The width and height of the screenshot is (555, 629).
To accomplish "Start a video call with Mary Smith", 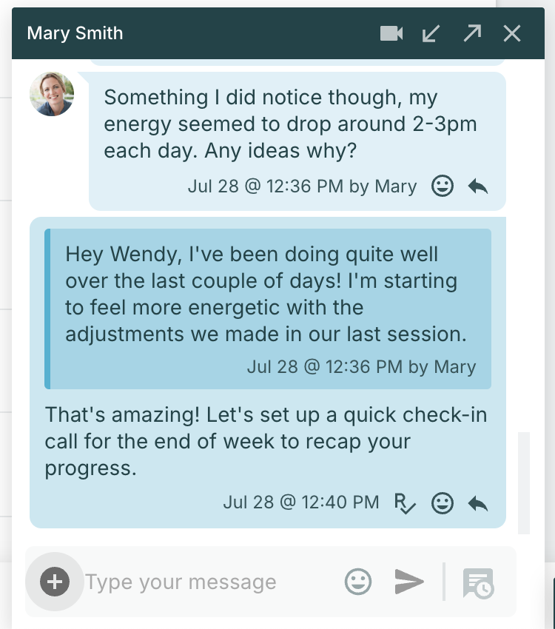I will pyautogui.click(x=391, y=33).
